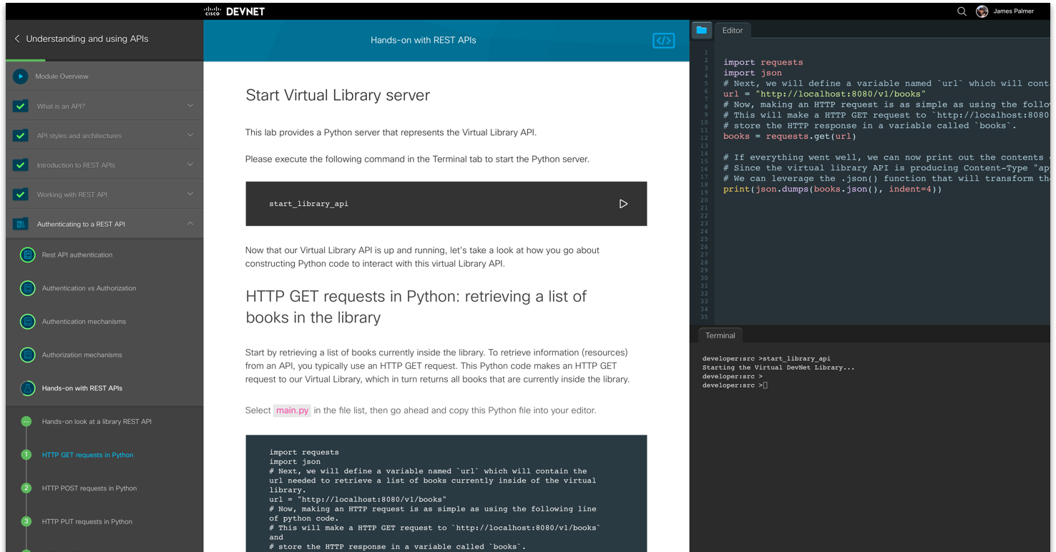1056x552 pixels.
Task: Open the main.py file link
Action: [x=292, y=410]
